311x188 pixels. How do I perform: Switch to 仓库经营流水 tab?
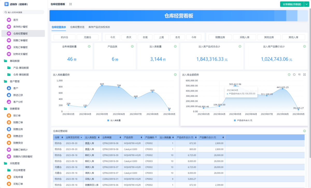59,27
